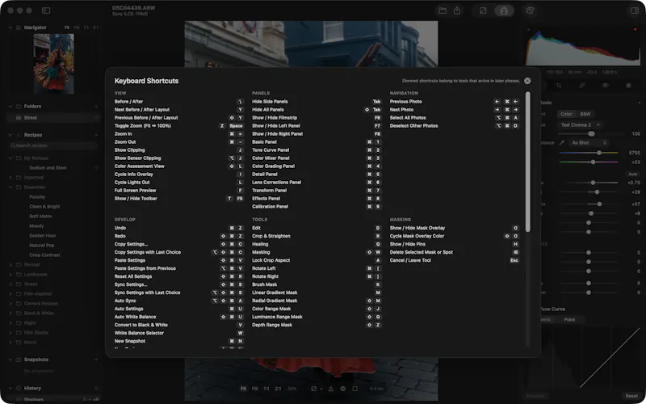Click the color palette icon in top toolbar

point(530,11)
